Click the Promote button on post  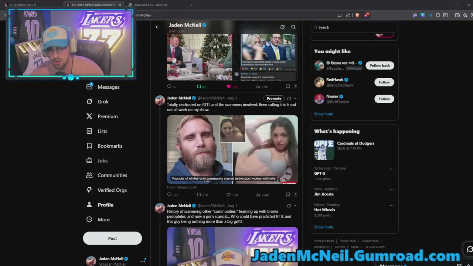click(274, 98)
